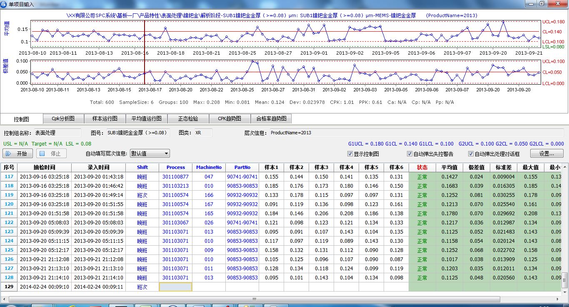Viewport: 569px width, 307px height.
Task: Toggle the 自动弹出失控警告 checkbox
Action: tap(410, 154)
